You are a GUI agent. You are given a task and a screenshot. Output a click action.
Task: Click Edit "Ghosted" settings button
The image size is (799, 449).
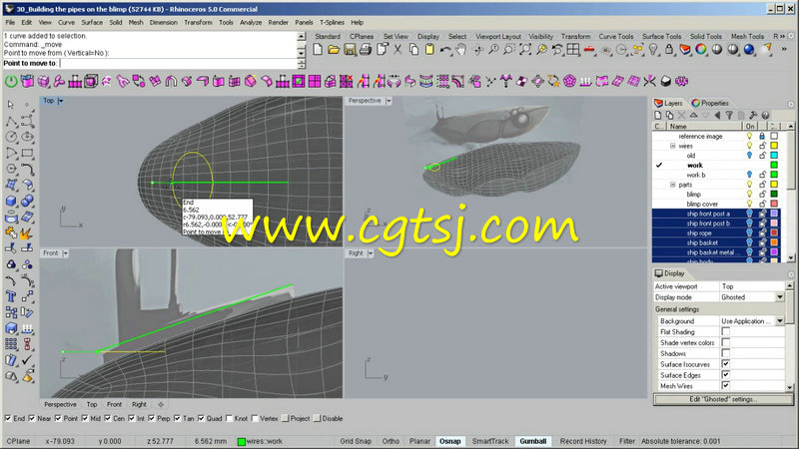723,400
